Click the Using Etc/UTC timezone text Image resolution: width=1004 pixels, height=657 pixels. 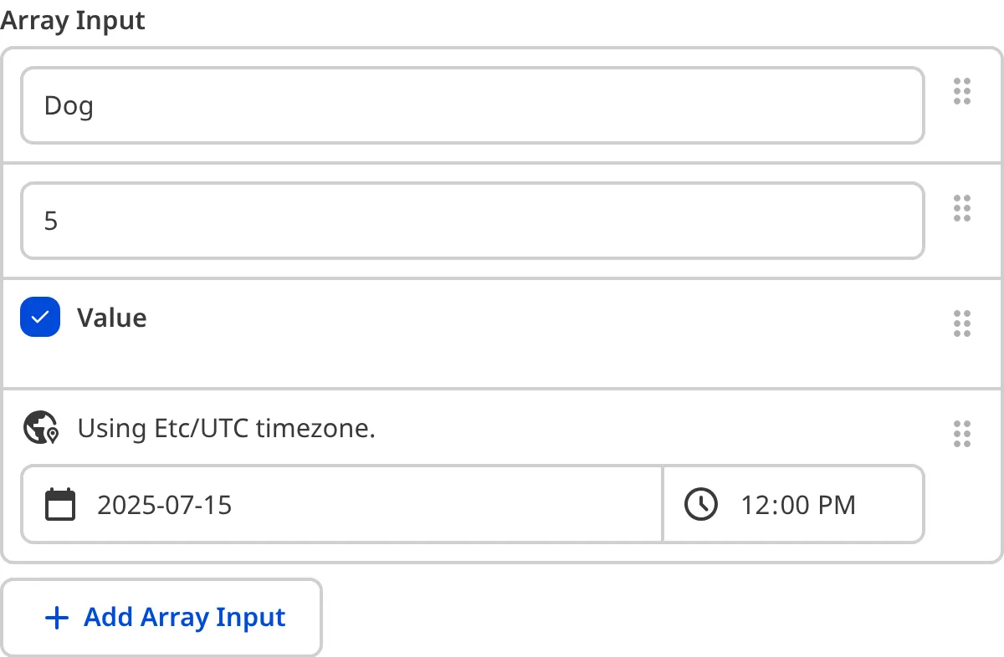[226, 428]
